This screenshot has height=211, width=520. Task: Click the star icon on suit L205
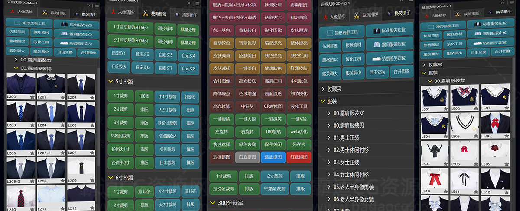92,125
